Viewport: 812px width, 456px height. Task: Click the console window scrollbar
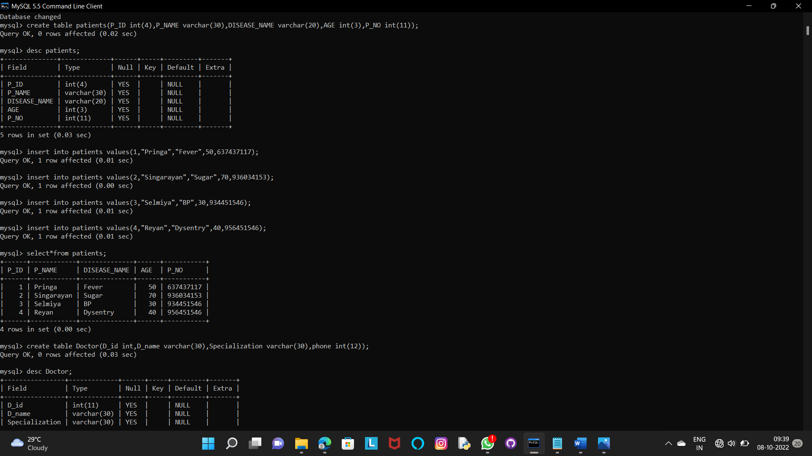click(x=807, y=30)
